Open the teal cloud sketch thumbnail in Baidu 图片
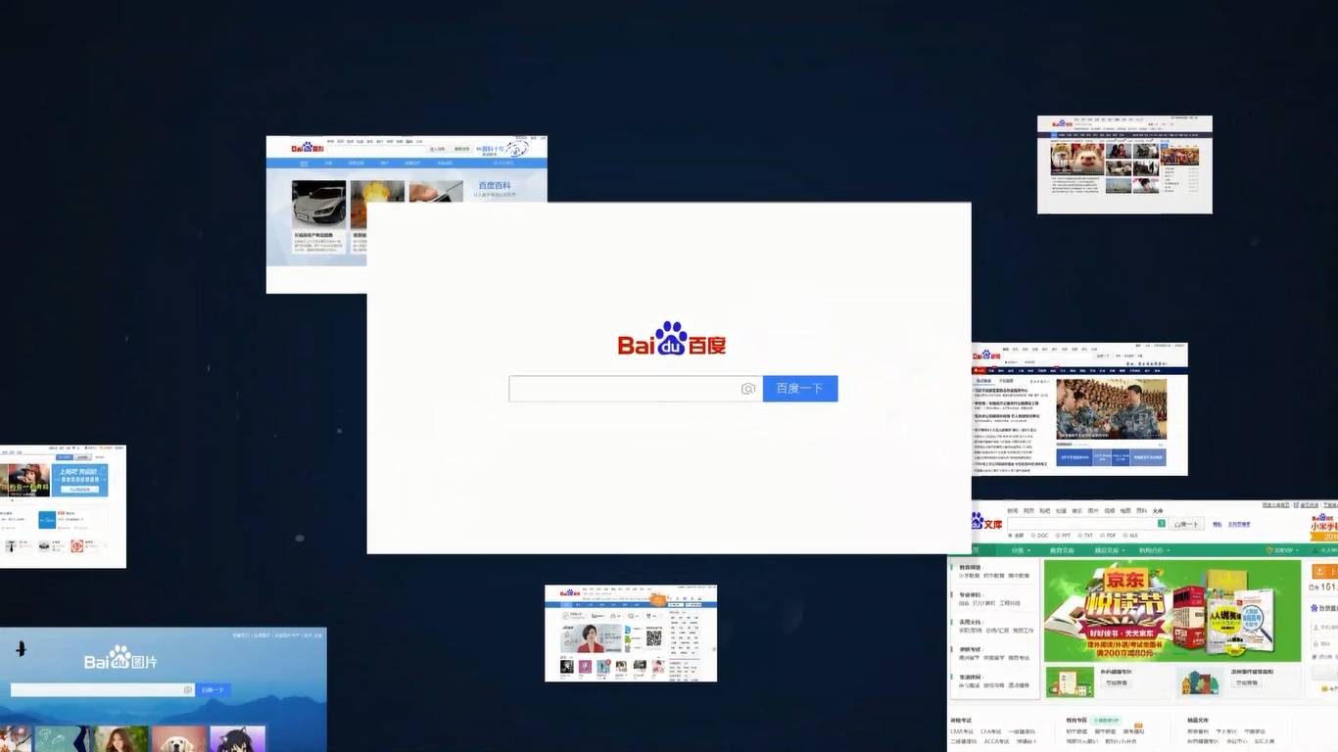The width and height of the screenshot is (1338, 752). (x=63, y=739)
